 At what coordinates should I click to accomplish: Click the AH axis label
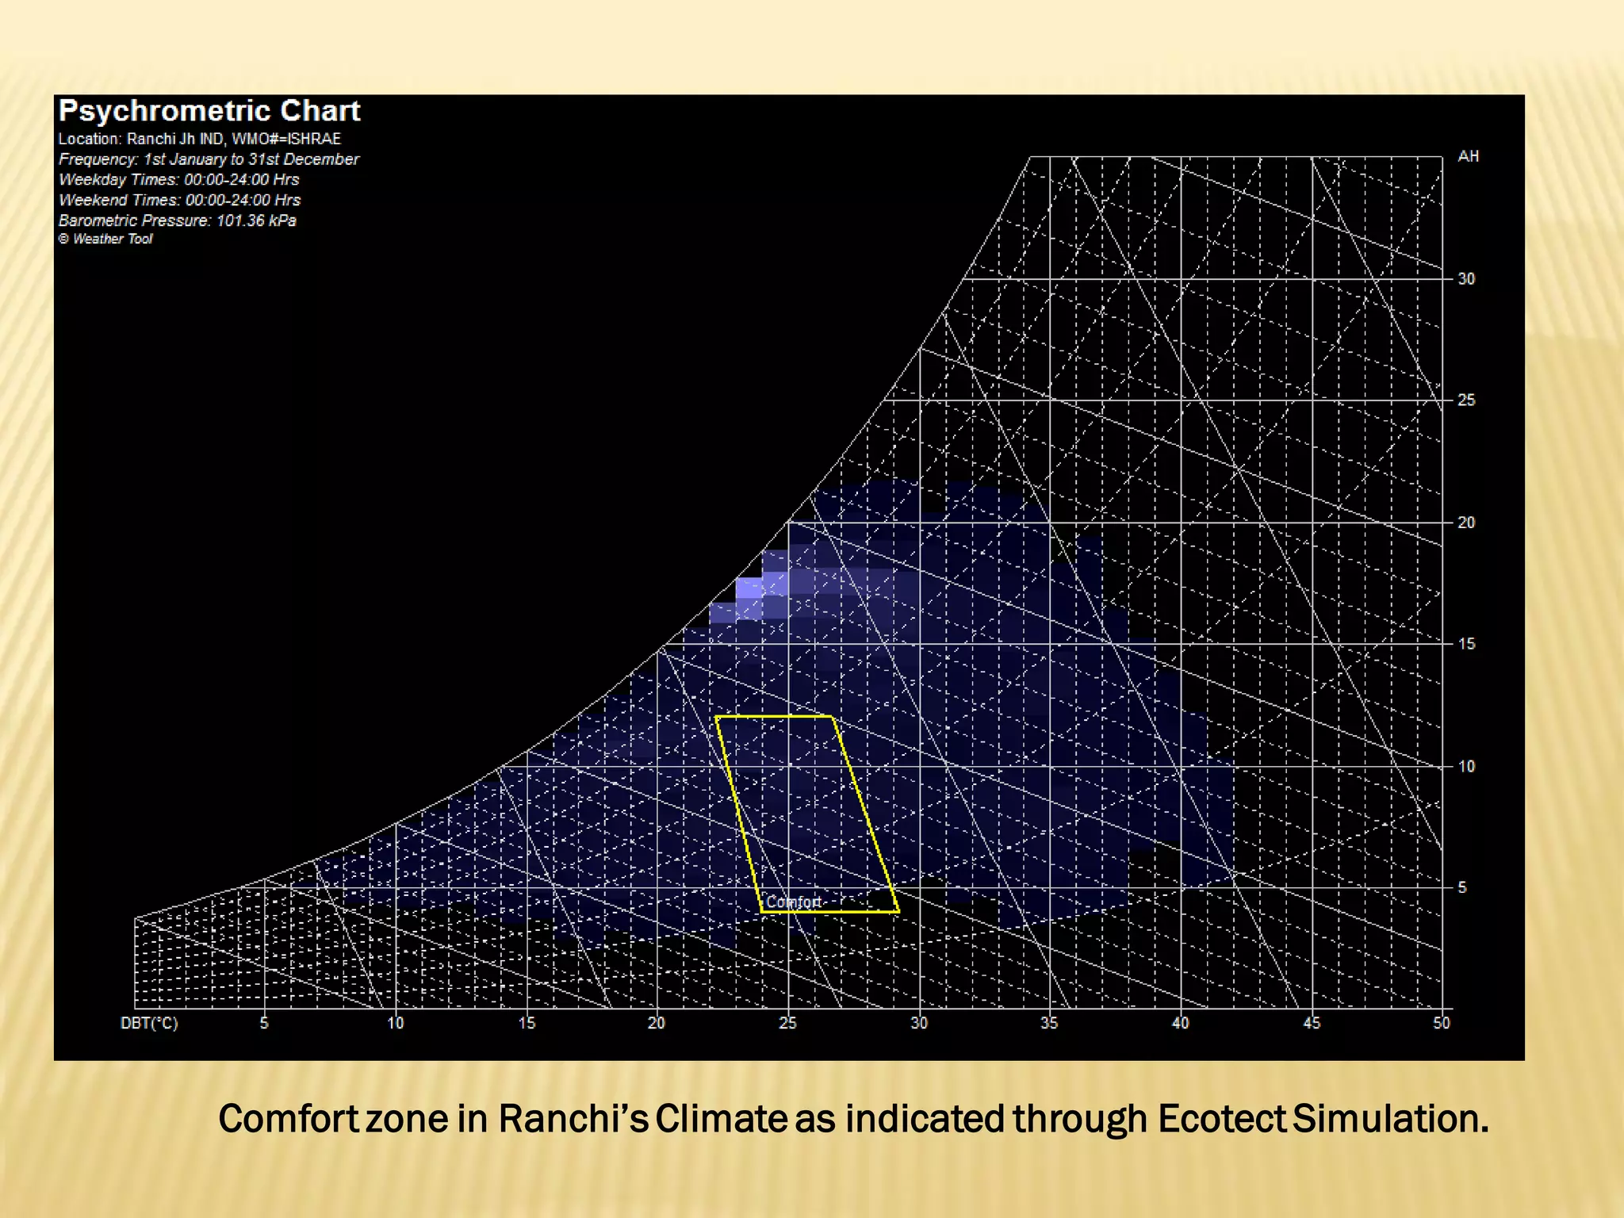coord(1468,156)
